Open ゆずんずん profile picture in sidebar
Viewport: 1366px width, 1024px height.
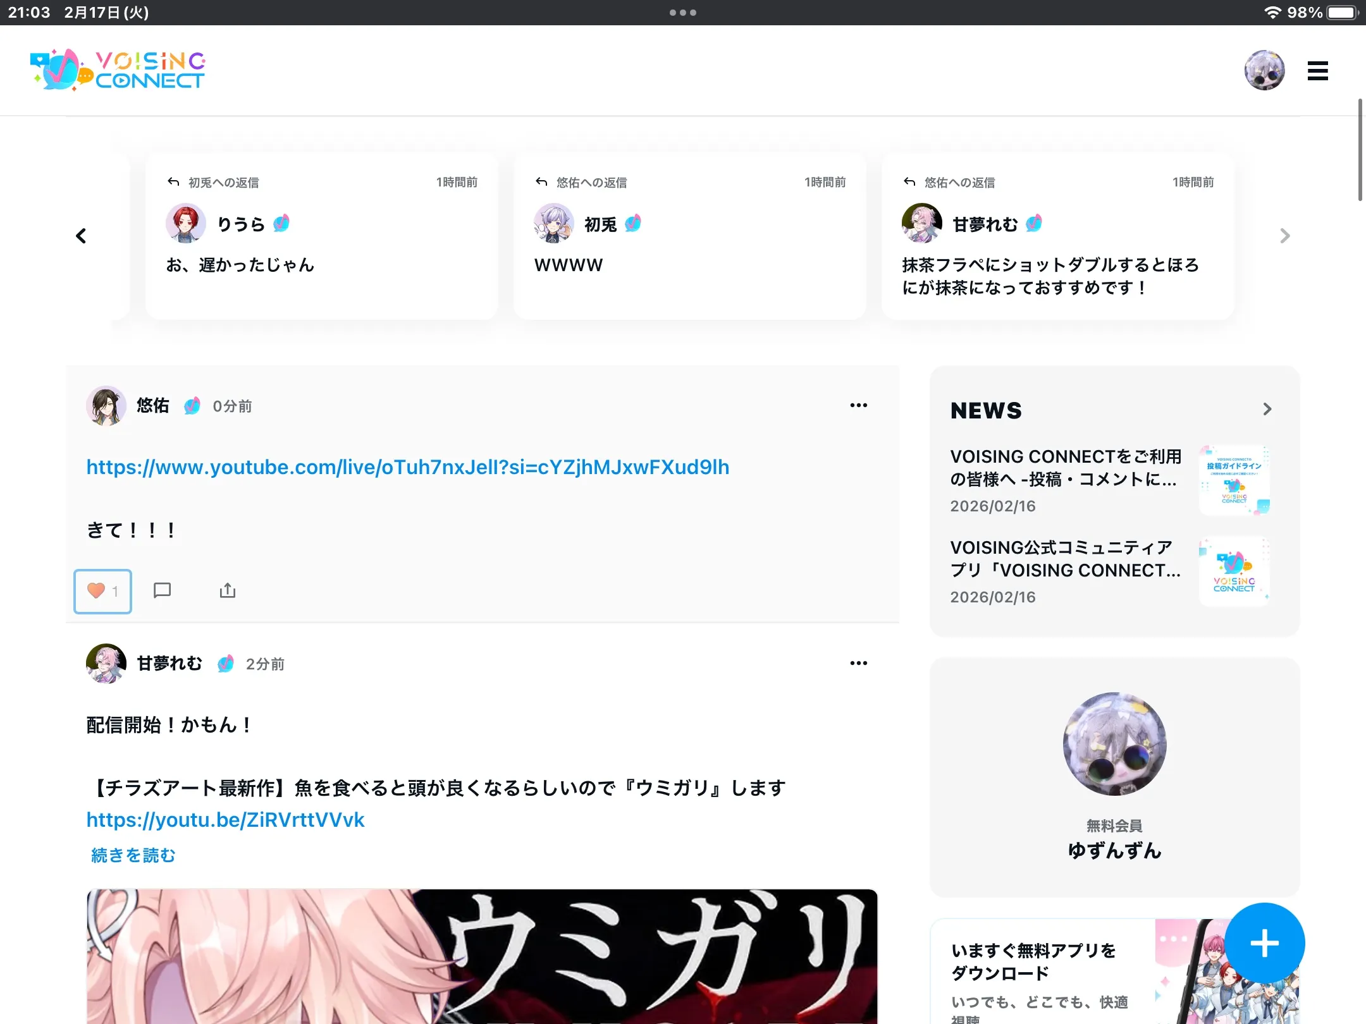tap(1114, 744)
